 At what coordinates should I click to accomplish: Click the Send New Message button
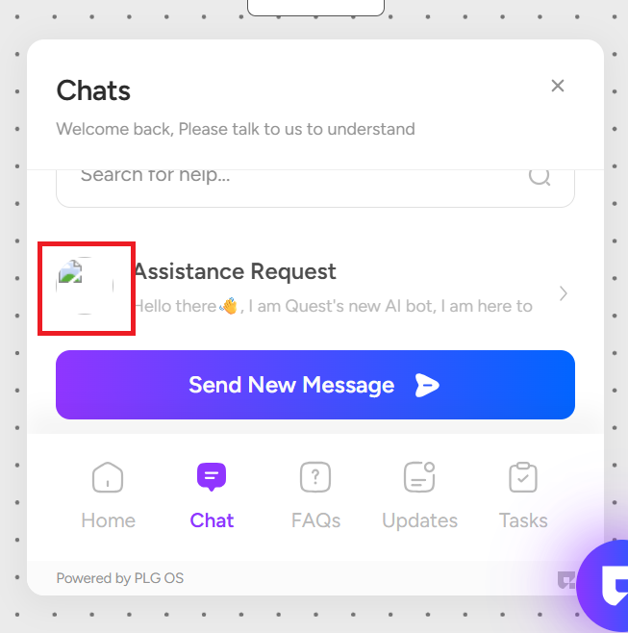pyautogui.click(x=315, y=385)
